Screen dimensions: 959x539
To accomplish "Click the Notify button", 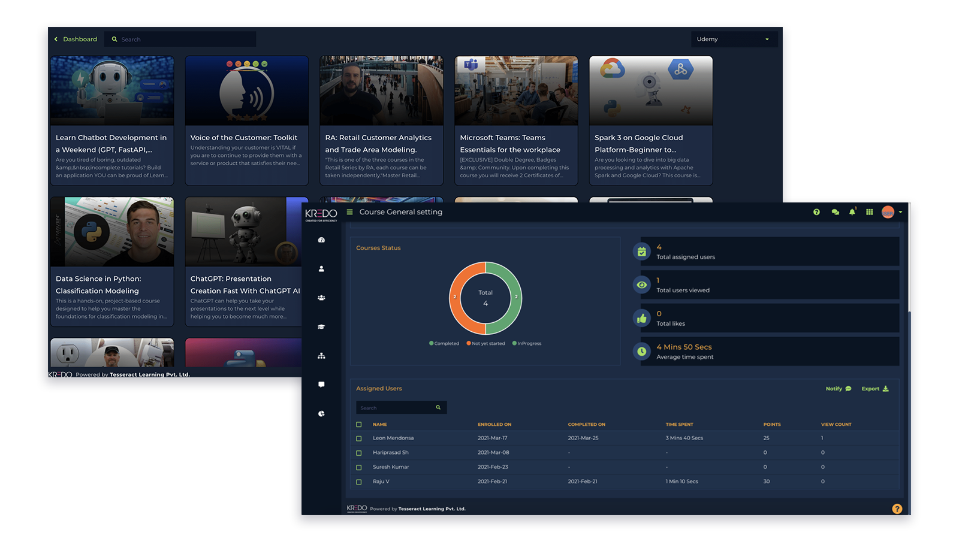I will [x=838, y=389].
